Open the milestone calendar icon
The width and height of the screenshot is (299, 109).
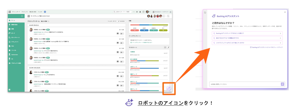(165, 47)
